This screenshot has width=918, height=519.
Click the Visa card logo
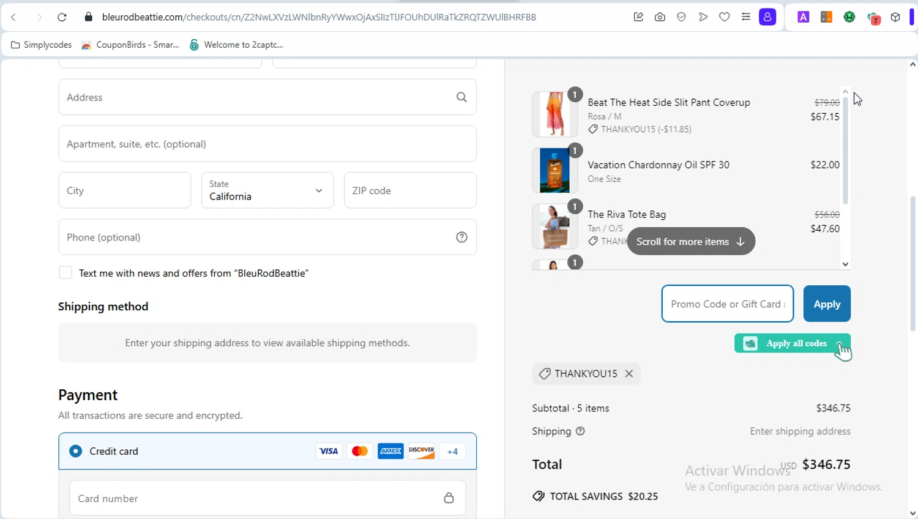329,451
